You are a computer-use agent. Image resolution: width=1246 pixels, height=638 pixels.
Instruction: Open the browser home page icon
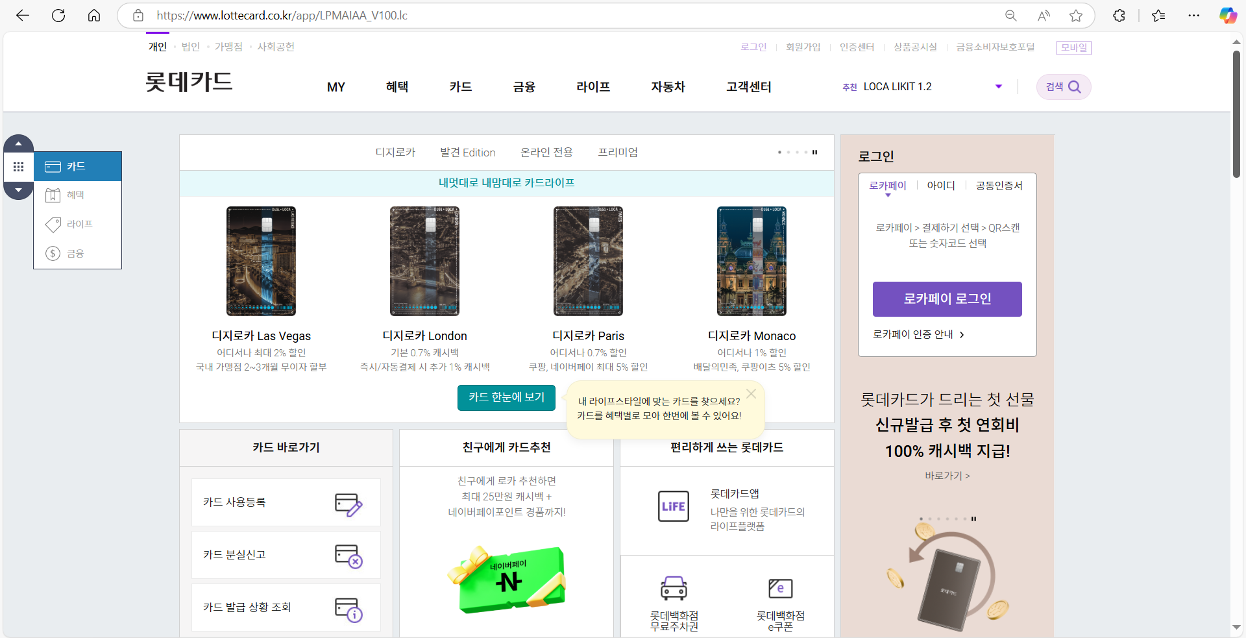point(94,16)
